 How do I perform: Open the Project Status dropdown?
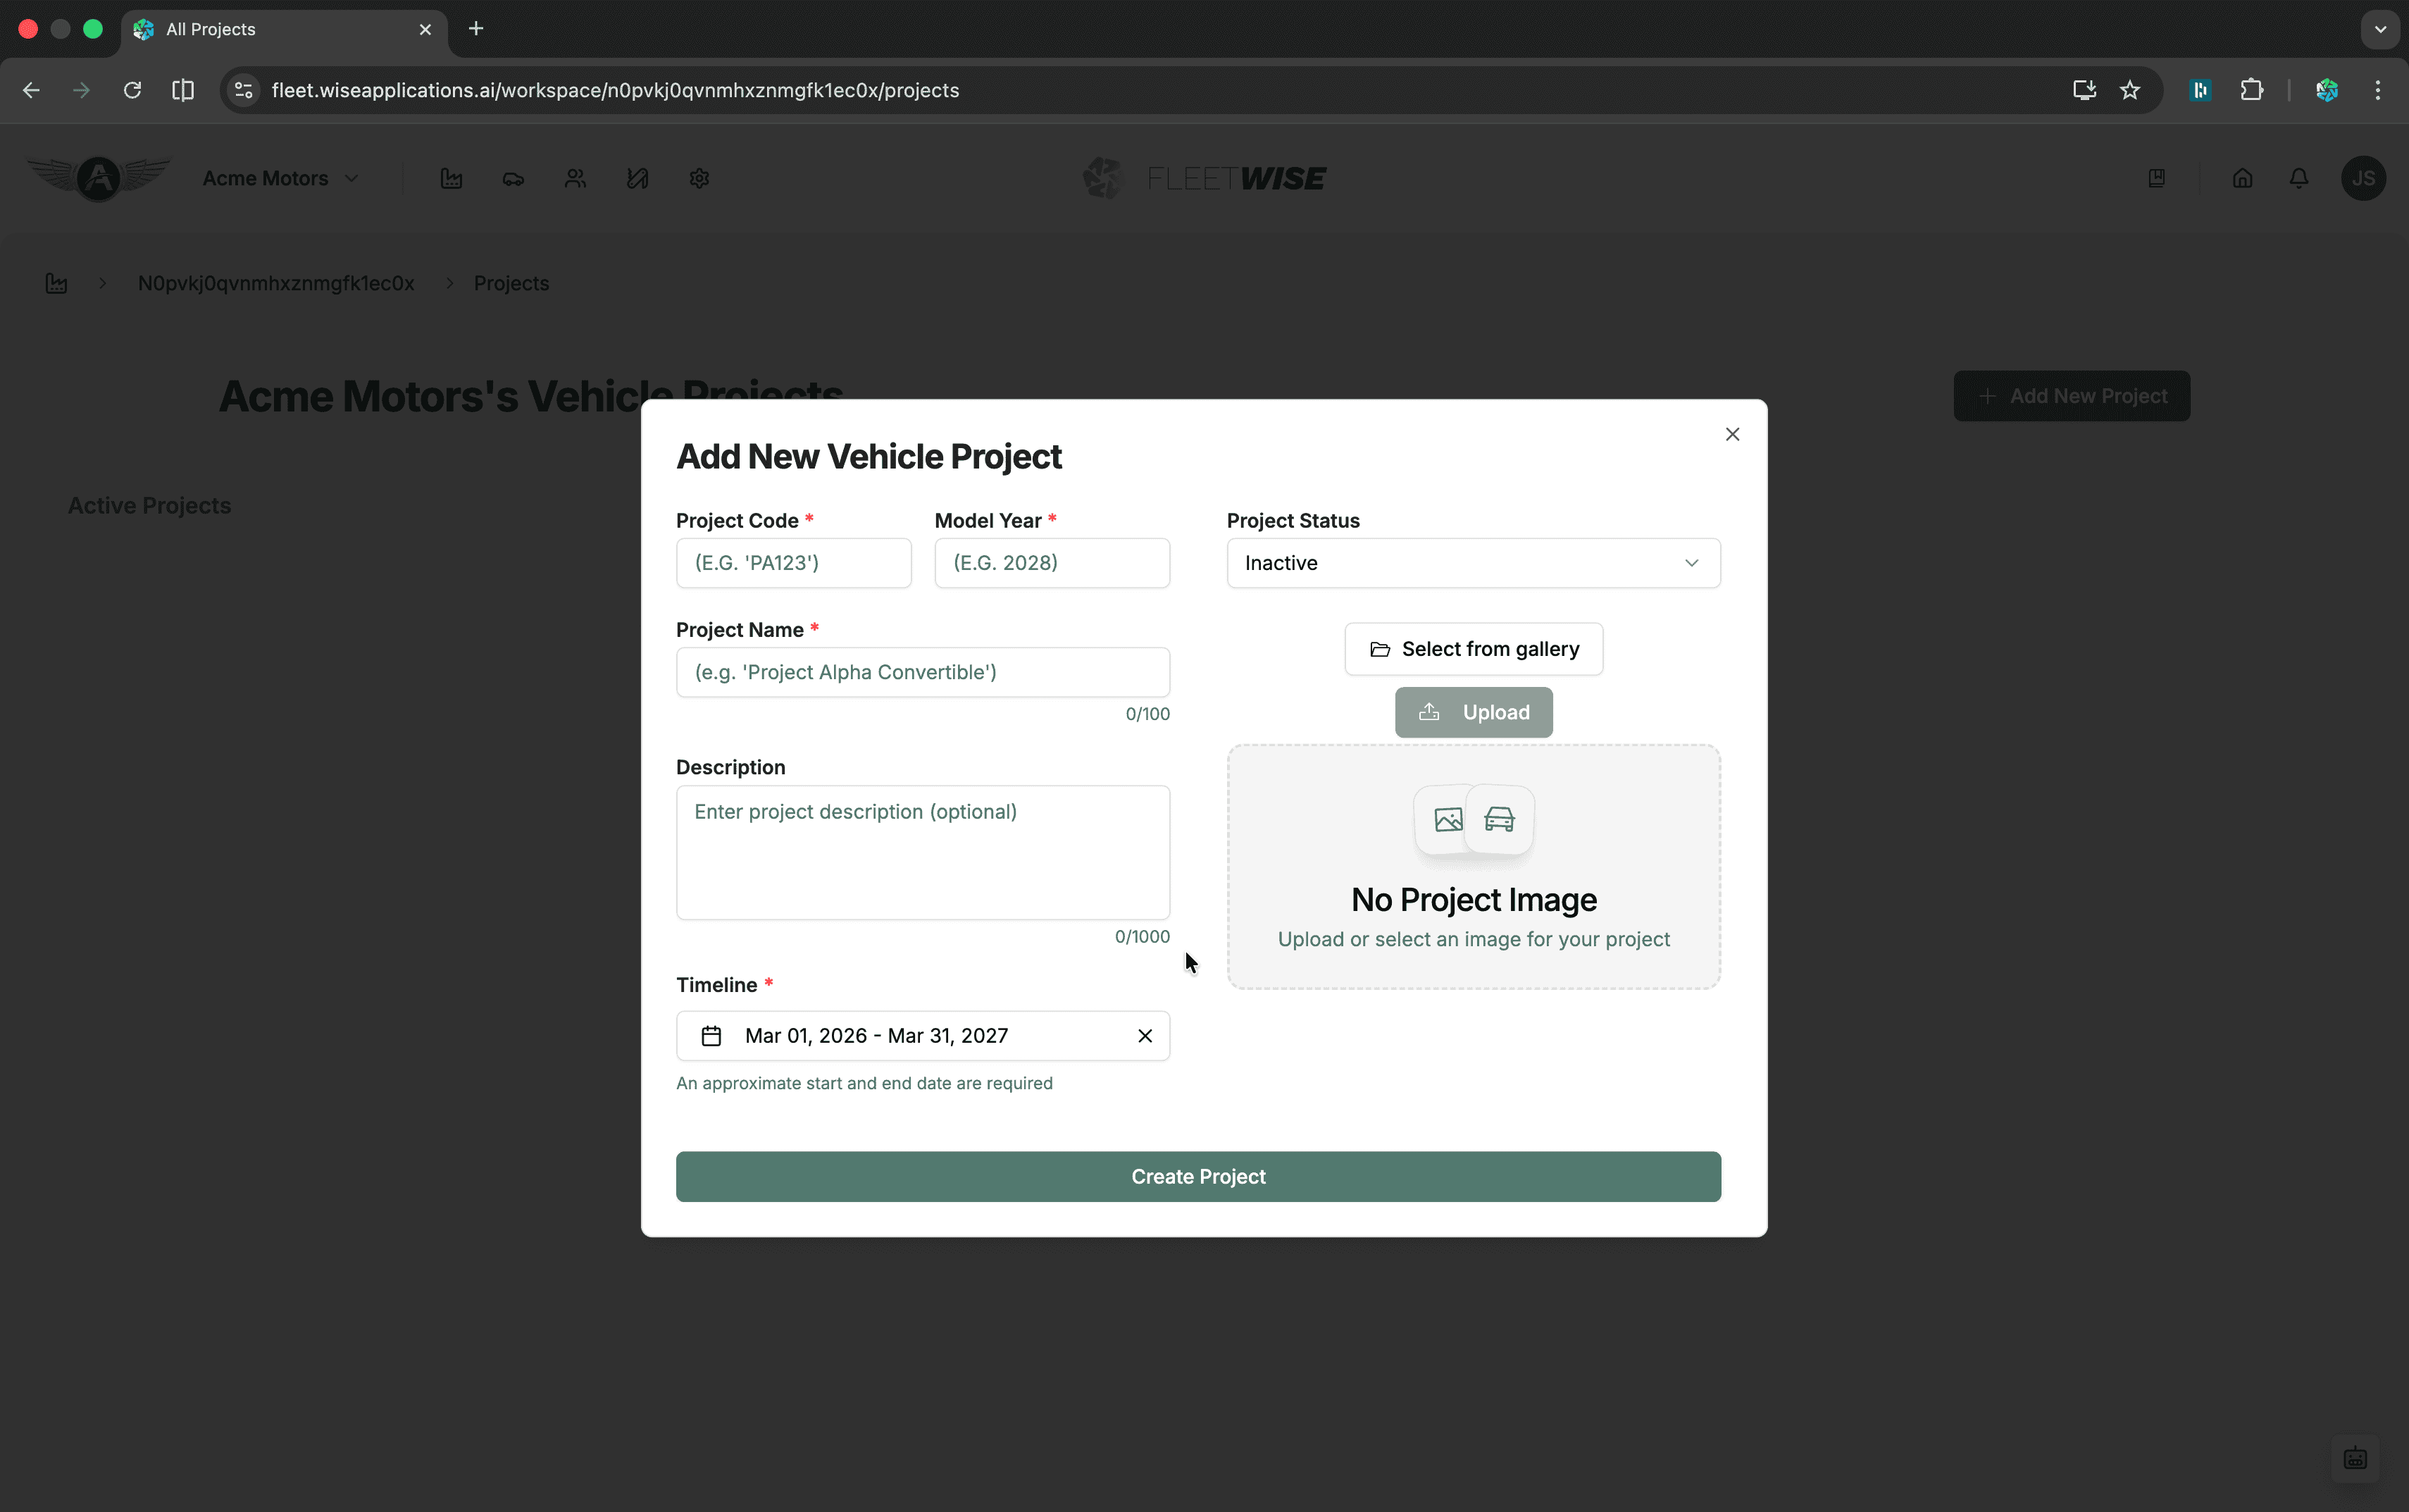[x=1474, y=563]
